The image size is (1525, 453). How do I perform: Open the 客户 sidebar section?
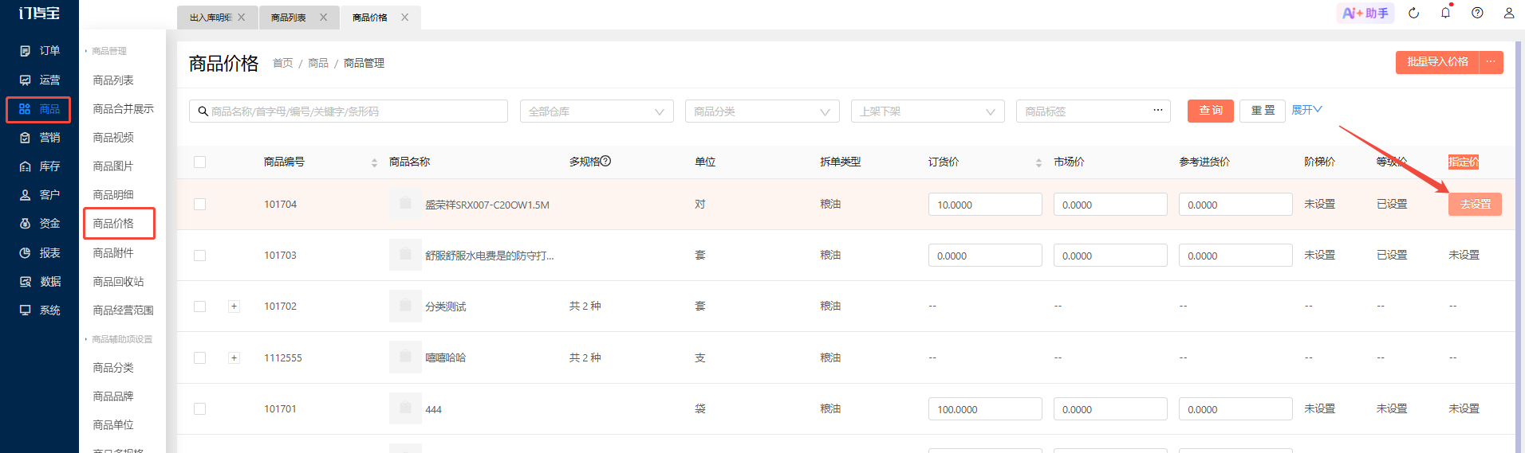39,195
